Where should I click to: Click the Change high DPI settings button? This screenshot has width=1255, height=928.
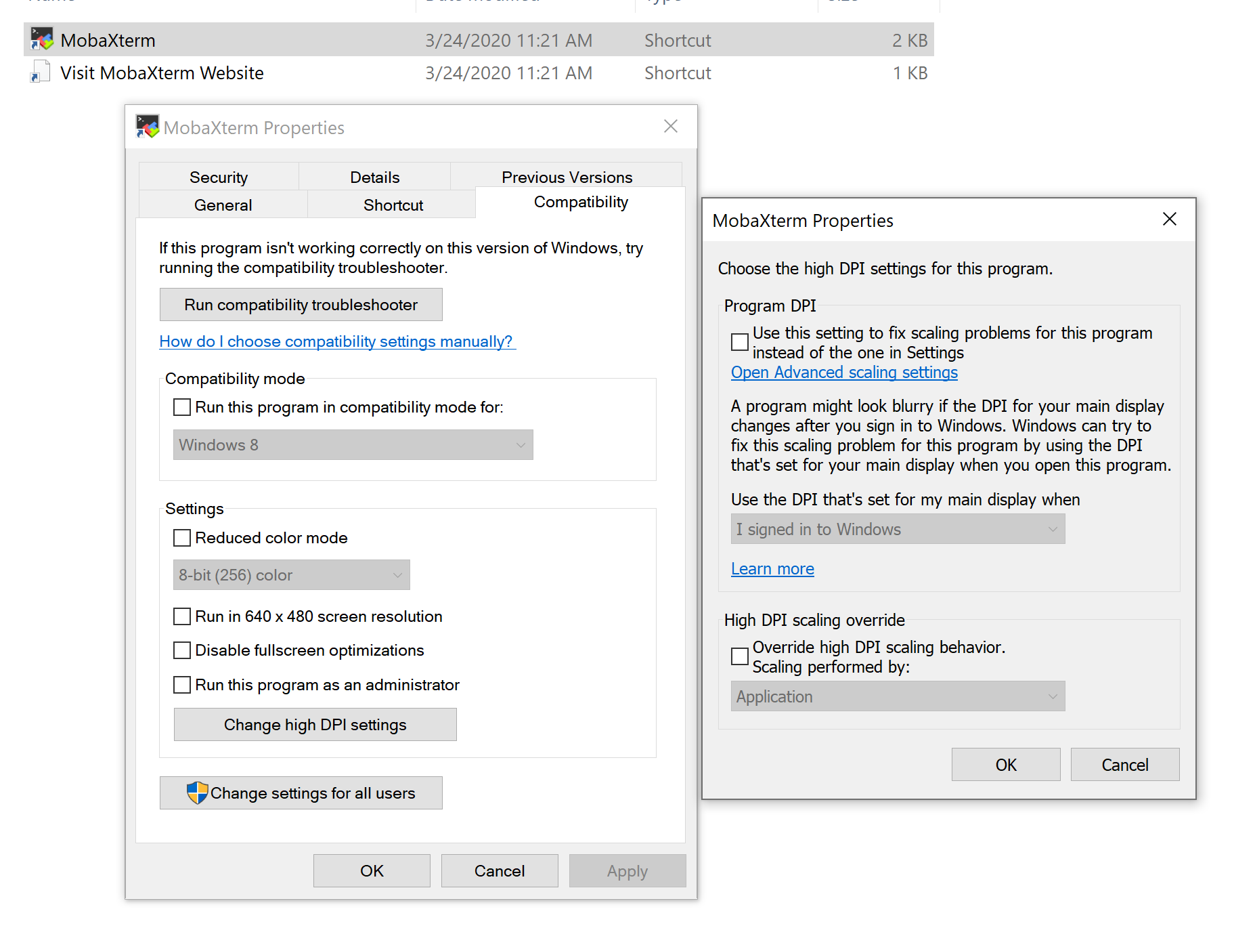[x=315, y=724]
